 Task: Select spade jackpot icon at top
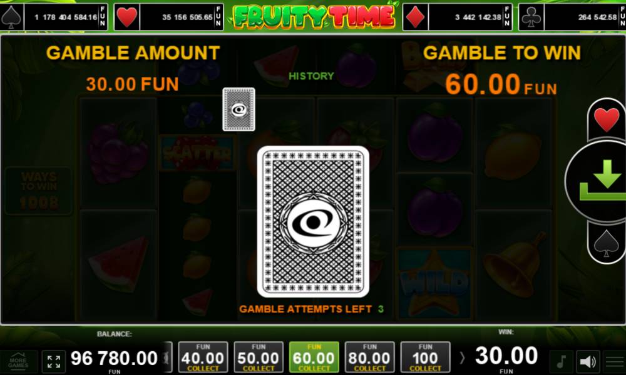(11, 17)
